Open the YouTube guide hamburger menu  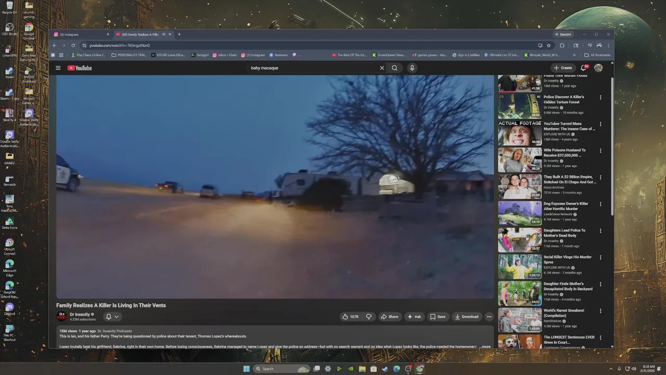58,68
